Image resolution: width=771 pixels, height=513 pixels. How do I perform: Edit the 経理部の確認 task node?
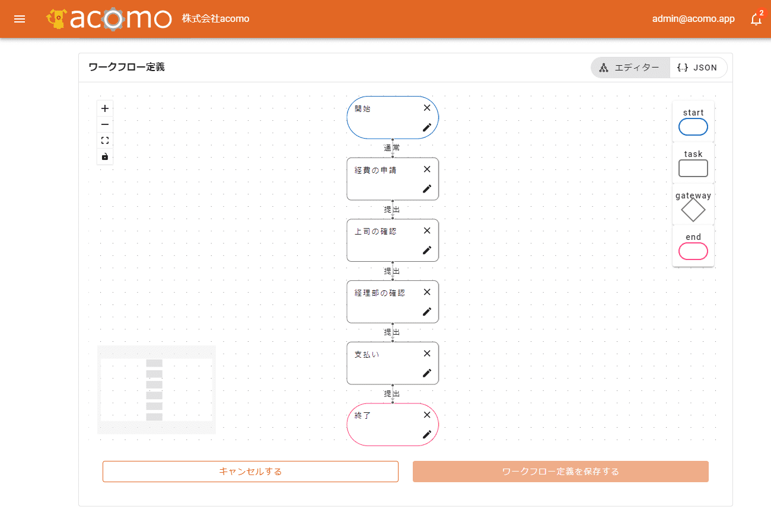[426, 312]
